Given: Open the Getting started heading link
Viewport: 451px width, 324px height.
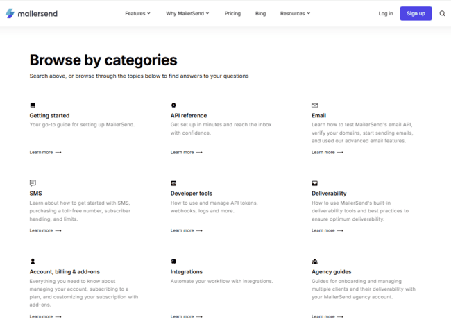Looking at the screenshot, I should click(49, 115).
